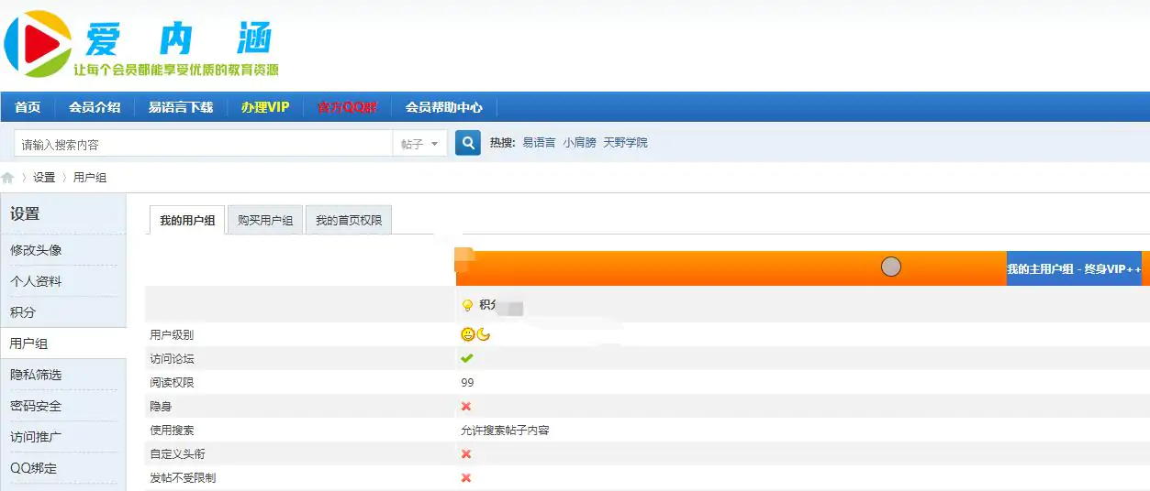Click the smiley user level icon
This screenshot has width=1150, height=491.
tap(468, 334)
